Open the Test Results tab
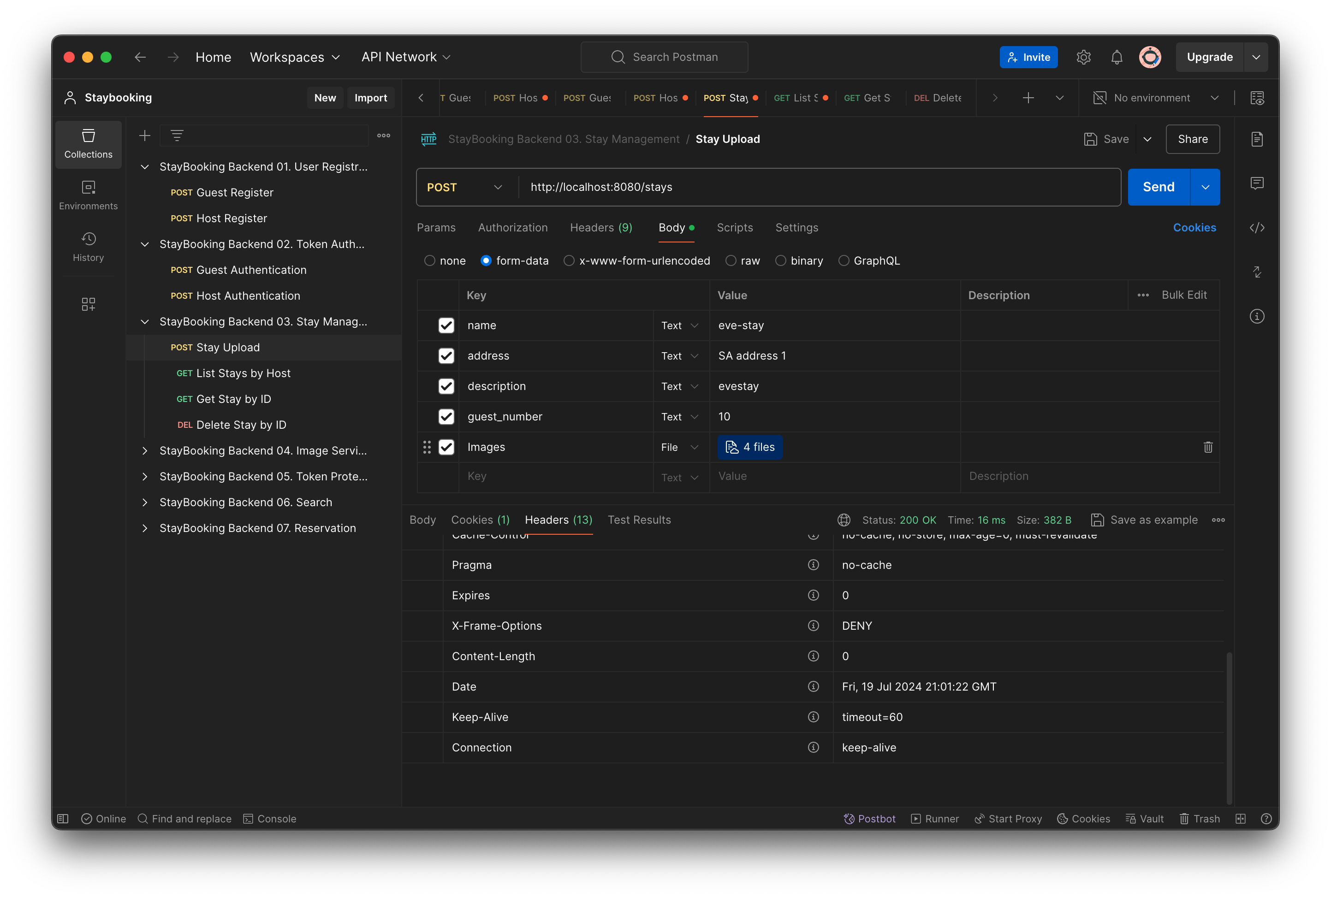Image resolution: width=1331 pixels, height=898 pixels. click(639, 520)
